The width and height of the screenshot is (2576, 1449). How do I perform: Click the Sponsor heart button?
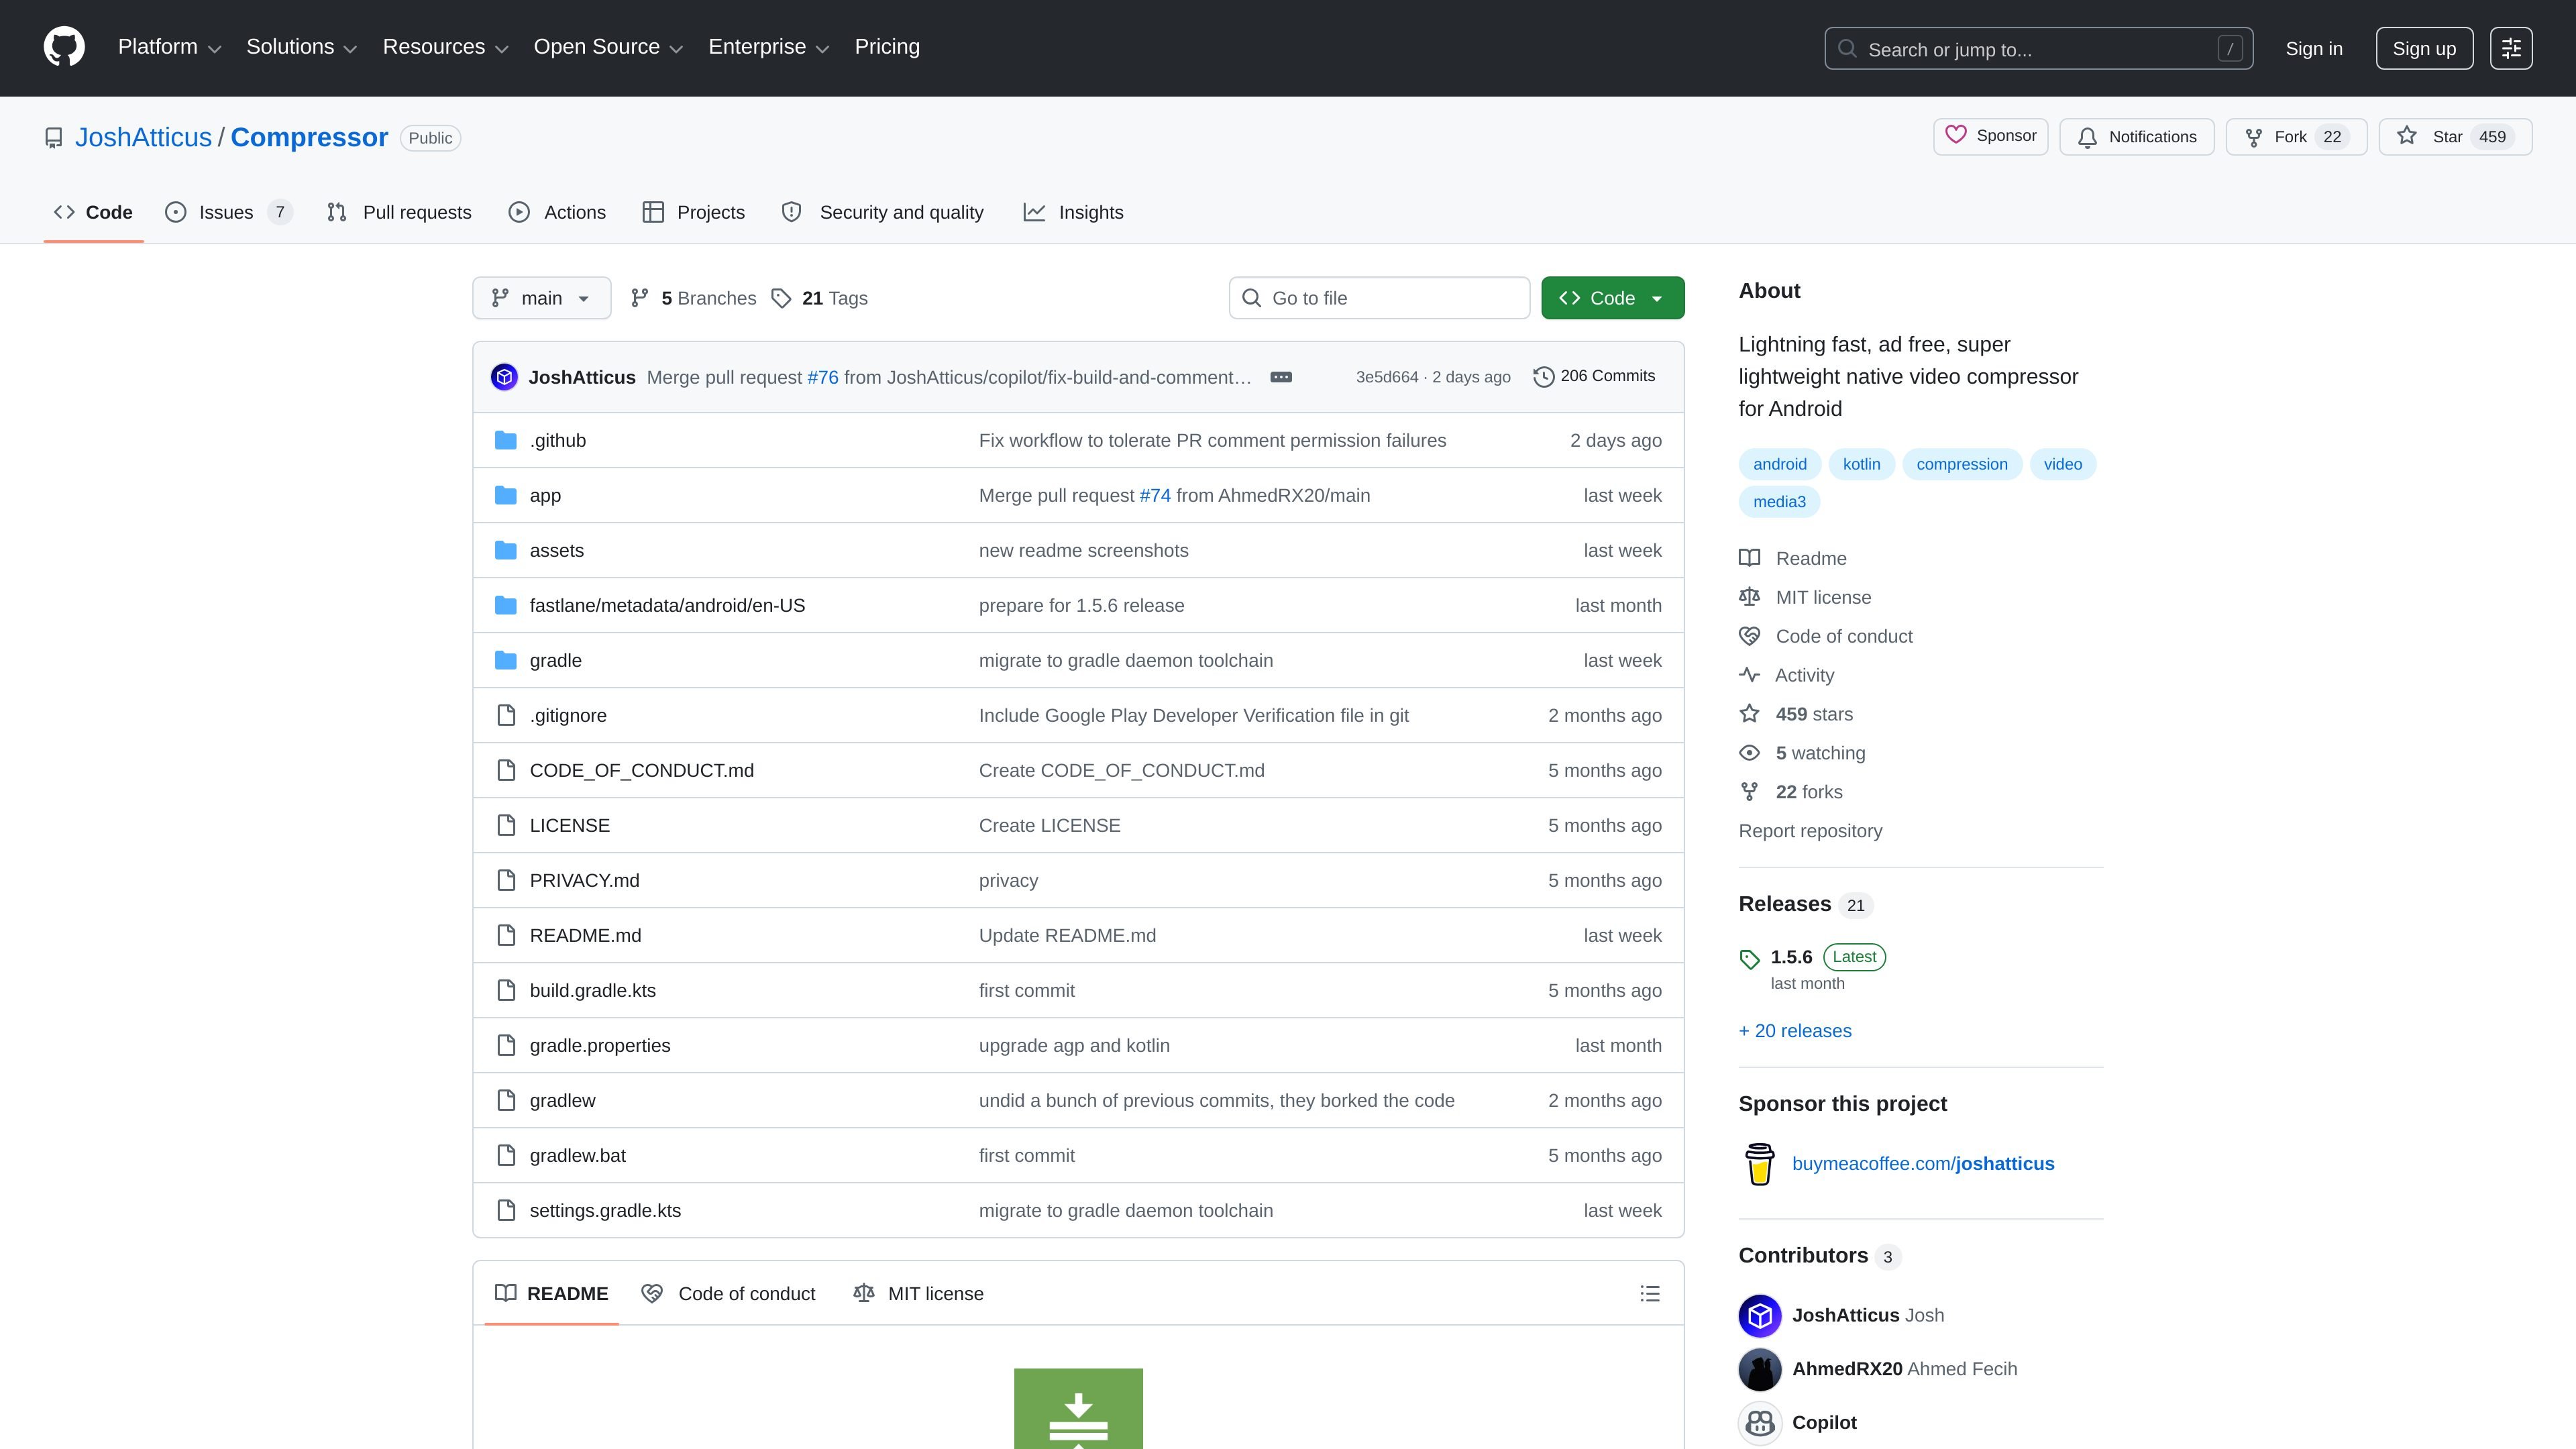(1990, 136)
